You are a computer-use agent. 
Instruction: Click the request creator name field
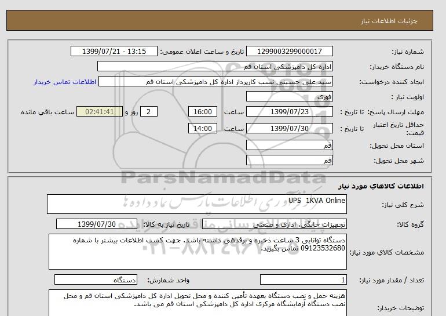coord(215,81)
